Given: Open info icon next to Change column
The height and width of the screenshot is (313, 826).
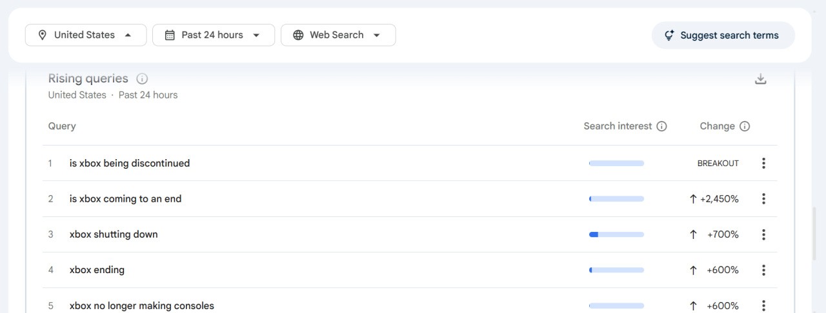Looking at the screenshot, I should (x=745, y=126).
